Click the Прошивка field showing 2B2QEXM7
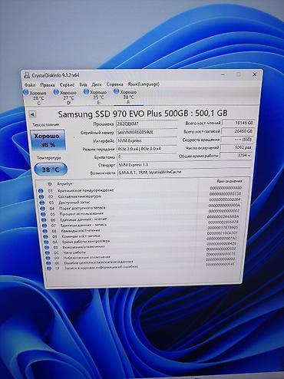284x379 pixels. (147, 124)
